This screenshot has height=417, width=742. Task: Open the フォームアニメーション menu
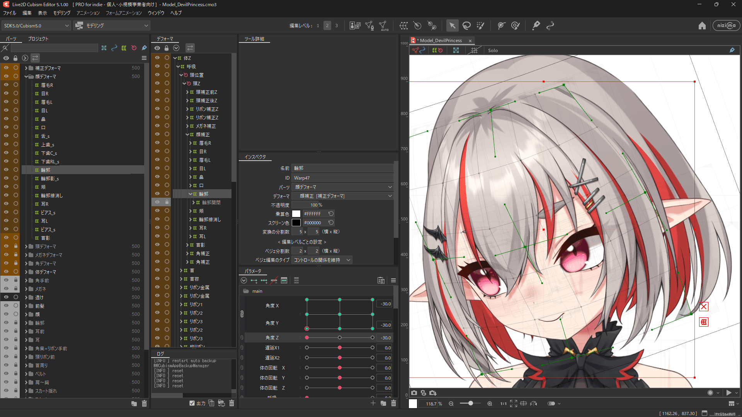(124, 13)
